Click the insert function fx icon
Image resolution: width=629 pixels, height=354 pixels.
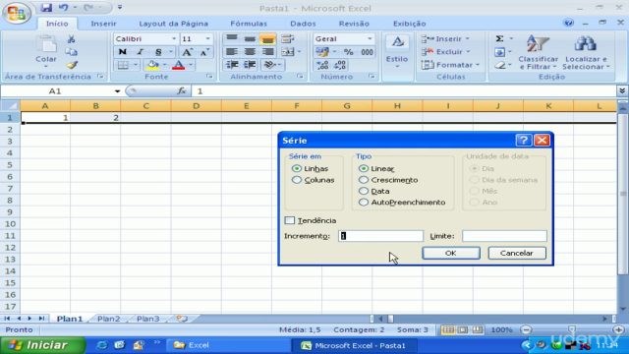tap(181, 91)
